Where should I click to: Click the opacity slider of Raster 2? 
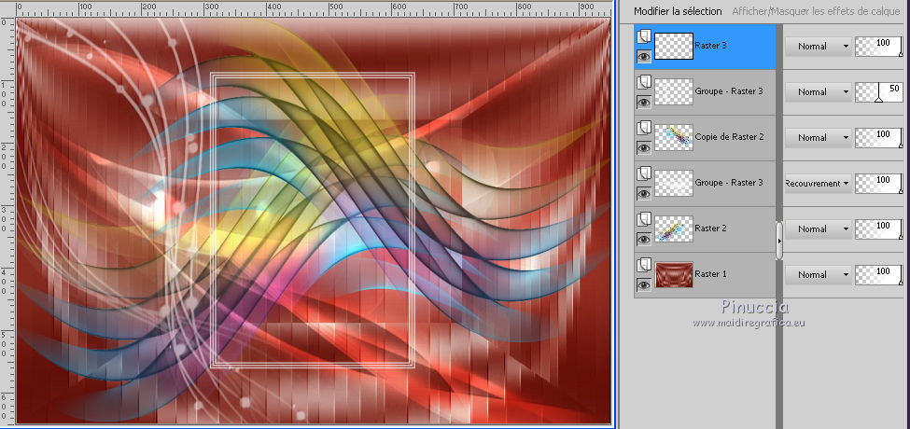tap(879, 229)
